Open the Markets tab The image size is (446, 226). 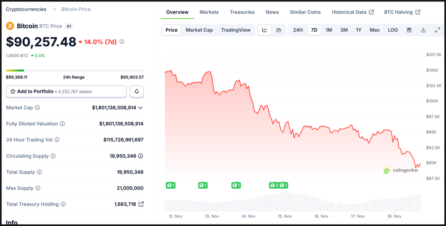tap(209, 12)
